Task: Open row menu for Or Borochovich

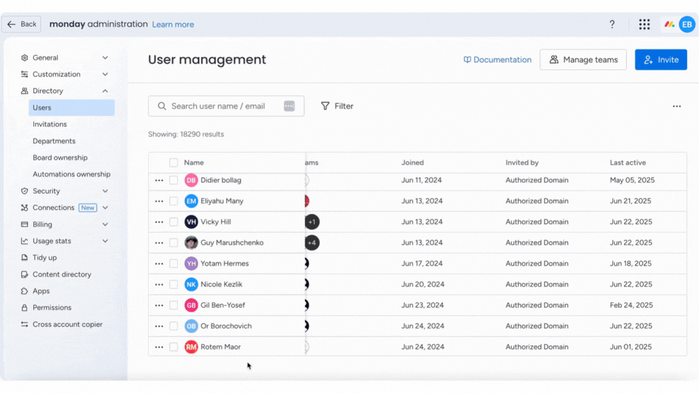Action: coord(159,326)
